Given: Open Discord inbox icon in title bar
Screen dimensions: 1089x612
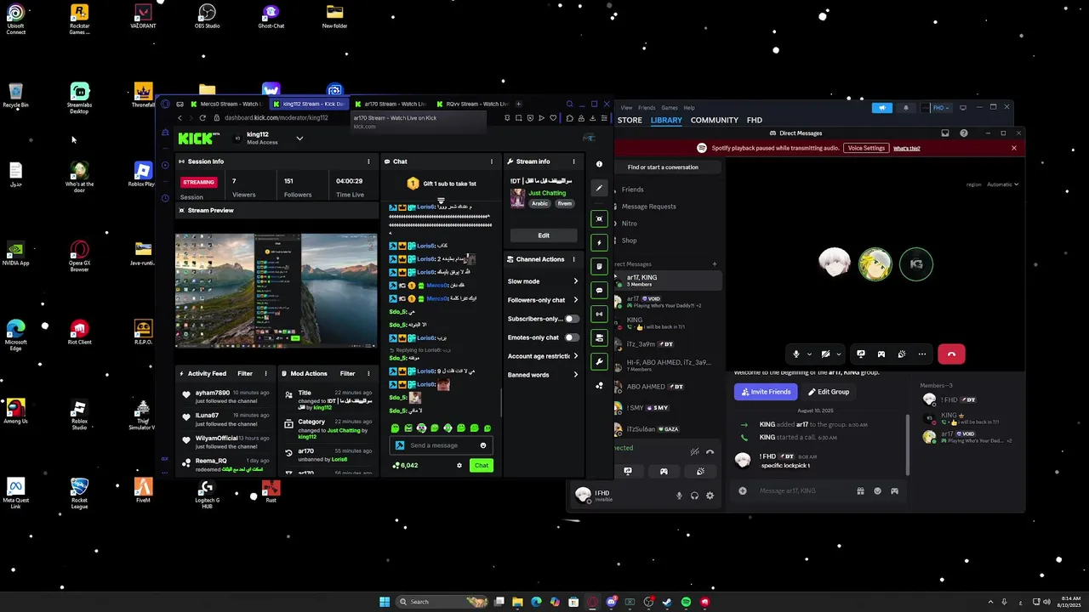Looking at the screenshot, I should click(944, 133).
